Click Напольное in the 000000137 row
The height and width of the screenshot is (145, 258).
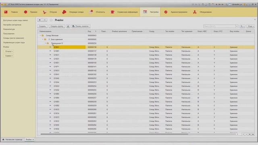[x=186, y=51]
